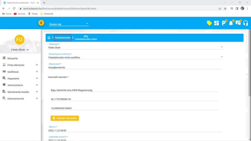Go to home via breadcrumb house icon
Screen dimensions: 251x141
tap(49, 38)
